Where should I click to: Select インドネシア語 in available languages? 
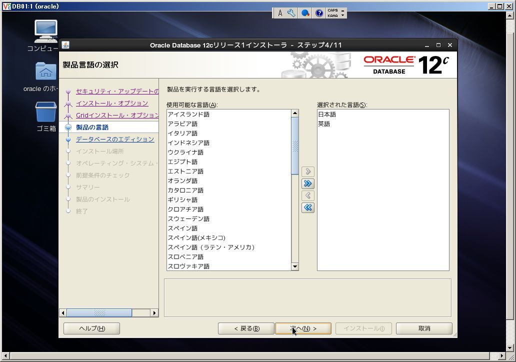pyautogui.click(x=229, y=143)
